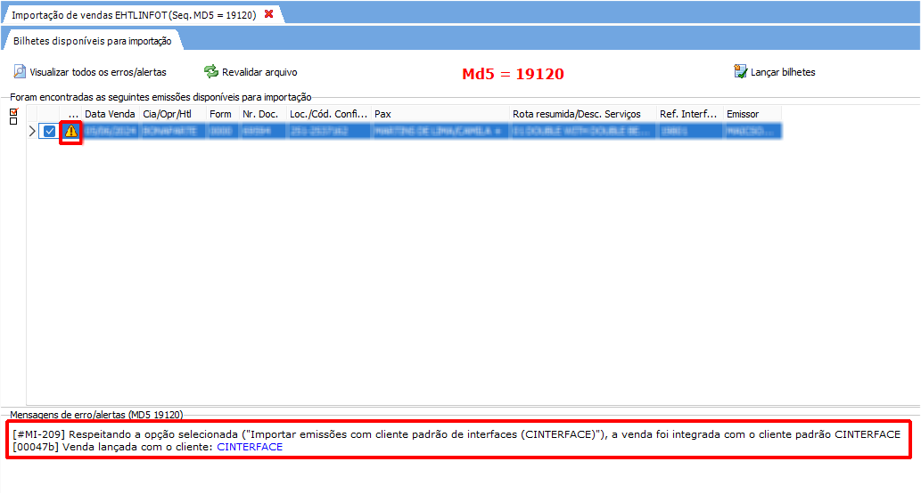The width and height of the screenshot is (921, 494).
Task: Select the [#MI-209] alert message line
Action: (456, 434)
